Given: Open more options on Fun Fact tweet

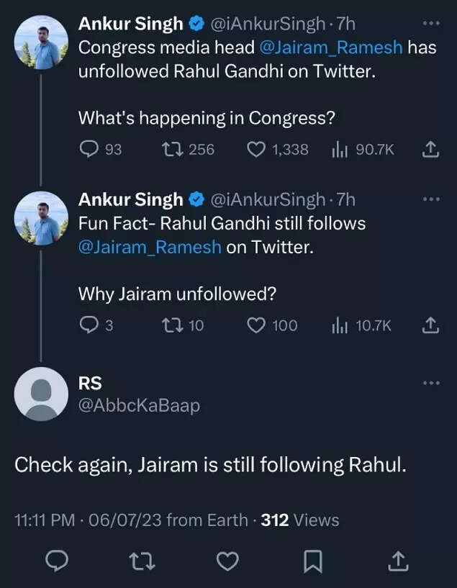Looking at the screenshot, I should click(x=430, y=199).
